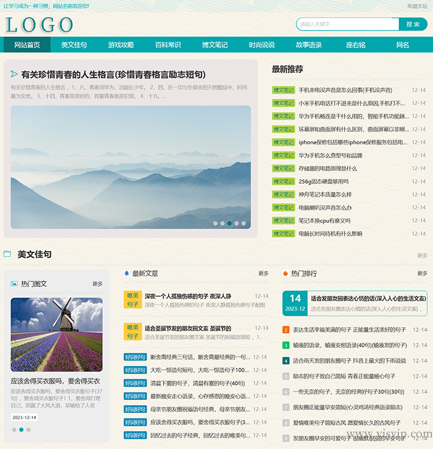Image resolution: width=433 pixels, height=449 pixels.
Task: Click rank badge 4 in hot ranking
Action: [x=286, y=361]
